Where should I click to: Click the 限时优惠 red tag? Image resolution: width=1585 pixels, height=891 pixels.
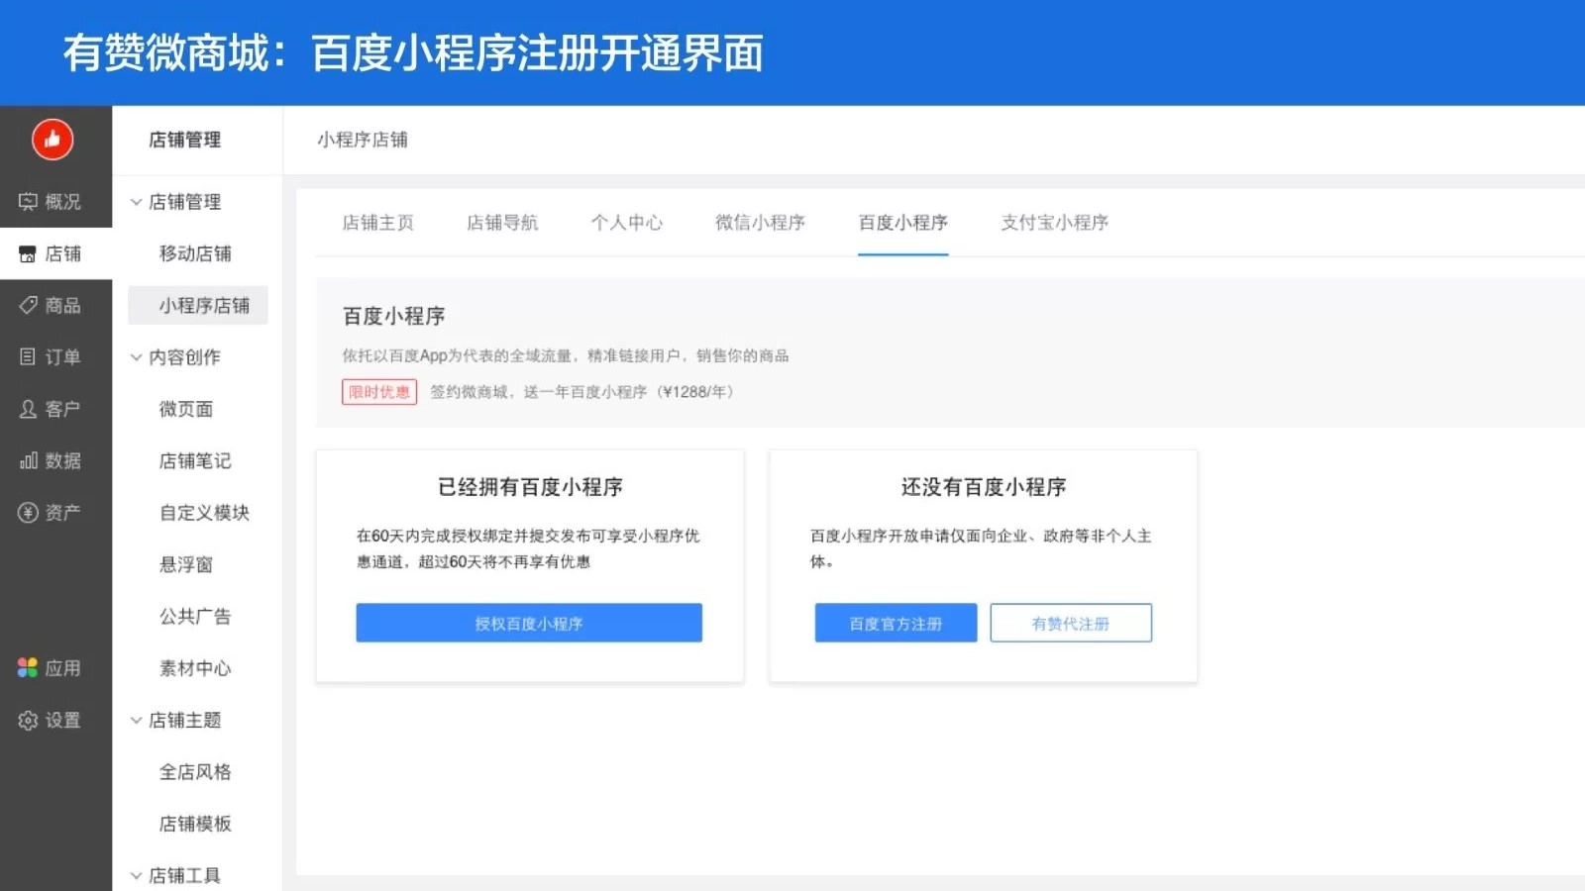(379, 392)
